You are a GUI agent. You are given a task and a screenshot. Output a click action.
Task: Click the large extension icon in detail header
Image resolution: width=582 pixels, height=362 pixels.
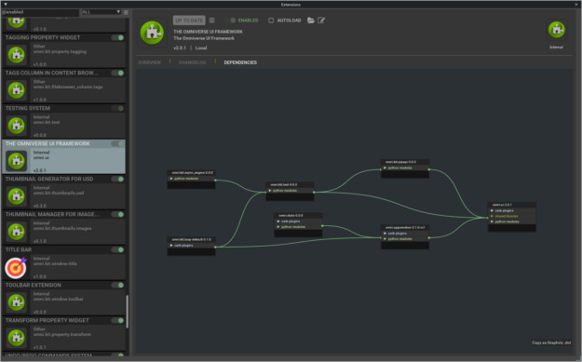point(152,33)
